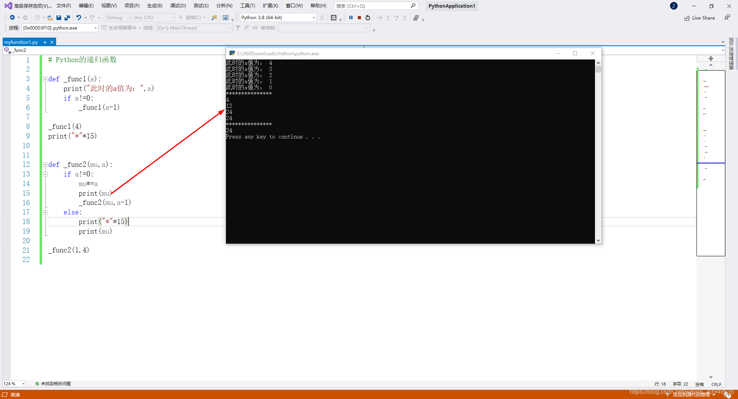
Task: Click the 未找到相关问题 status indicator
Action: (53, 384)
